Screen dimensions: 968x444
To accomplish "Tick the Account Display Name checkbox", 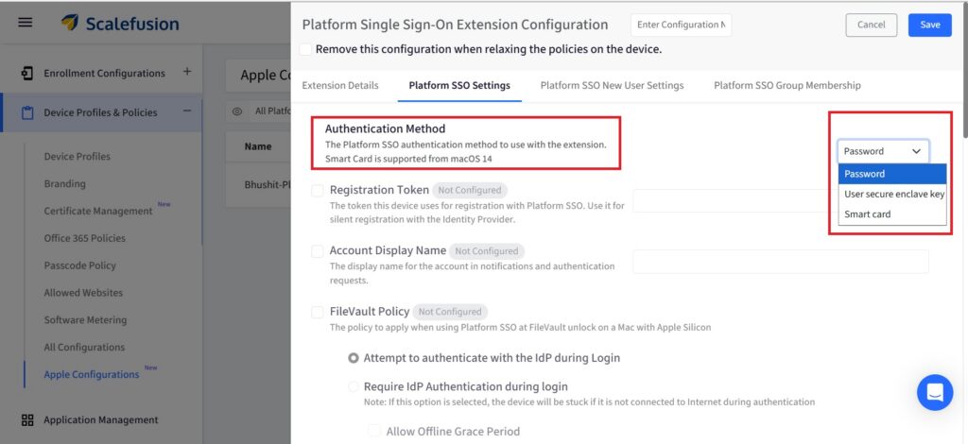I will point(318,251).
